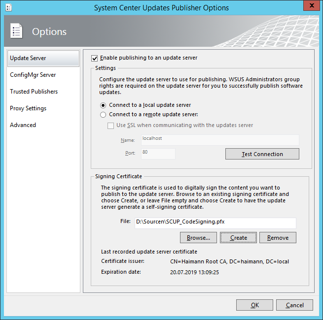Click the Last recorded update server certificate text
323x320 pixels.
tap(149, 252)
